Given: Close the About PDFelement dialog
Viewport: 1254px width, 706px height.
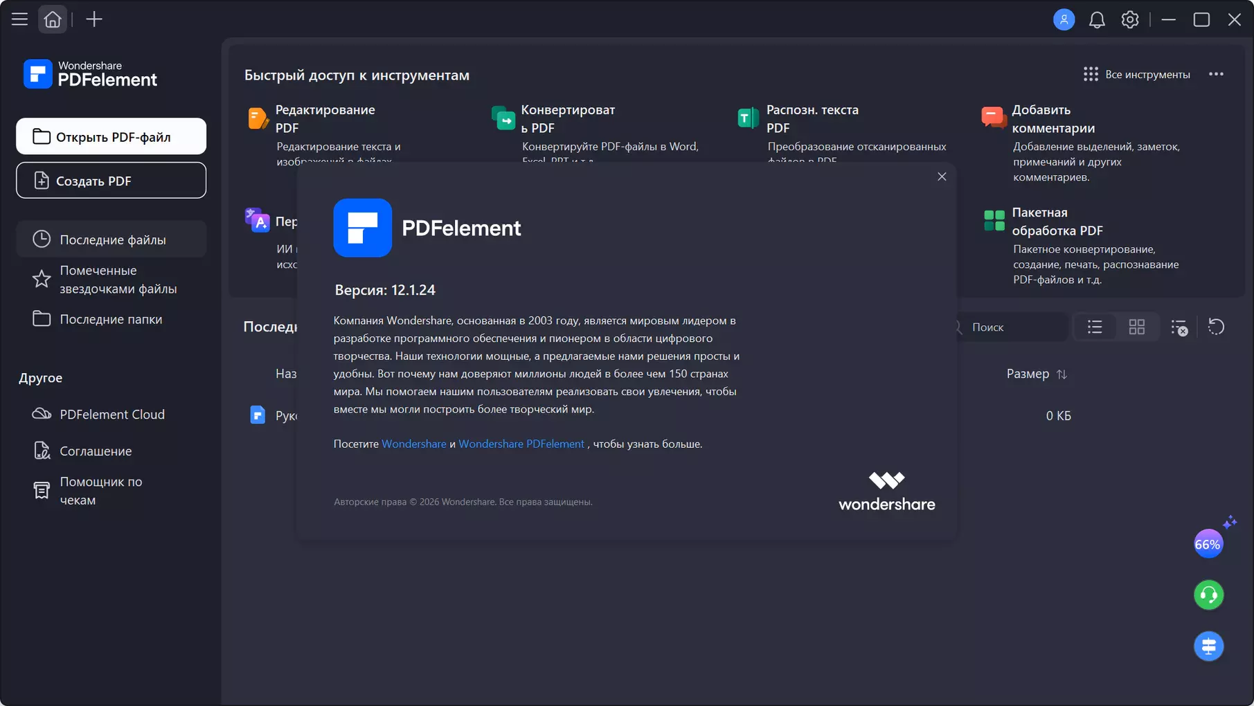Looking at the screenshot, I should 942,176.
